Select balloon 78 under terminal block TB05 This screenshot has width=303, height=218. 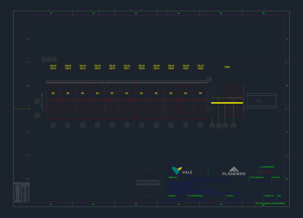[234, 126]
